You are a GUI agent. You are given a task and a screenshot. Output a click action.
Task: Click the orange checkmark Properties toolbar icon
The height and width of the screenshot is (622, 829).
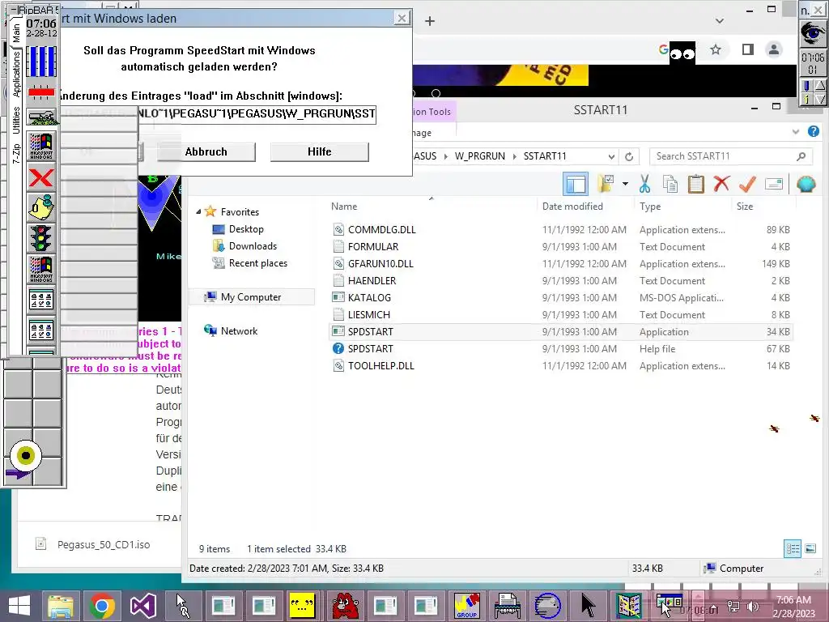point(747,184)
